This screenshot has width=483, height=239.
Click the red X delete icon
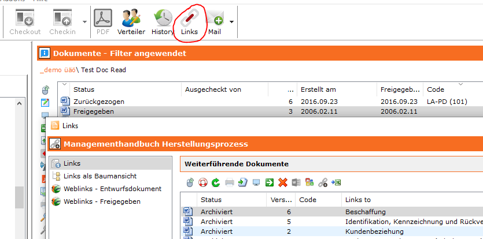click(282, 182)
